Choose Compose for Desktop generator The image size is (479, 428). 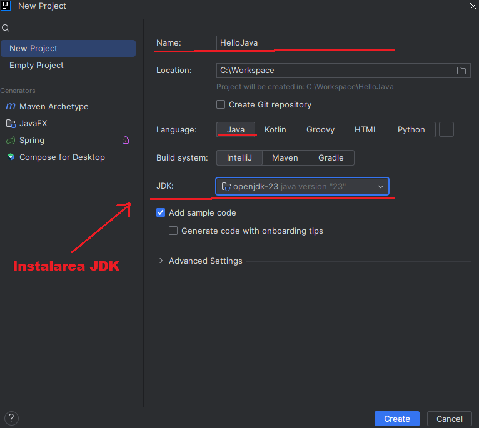click(x=68, y=157)
